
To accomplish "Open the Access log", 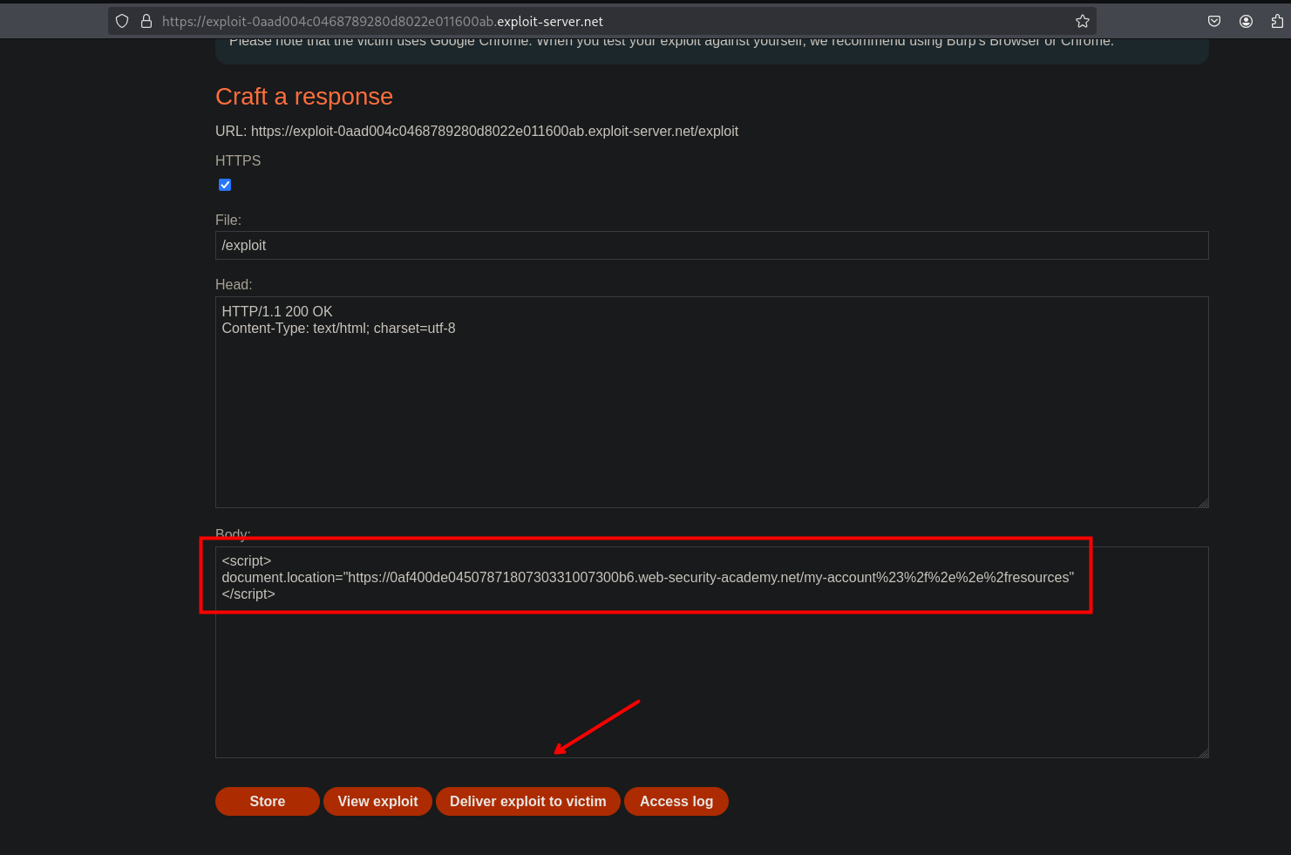I will [676, 801].
